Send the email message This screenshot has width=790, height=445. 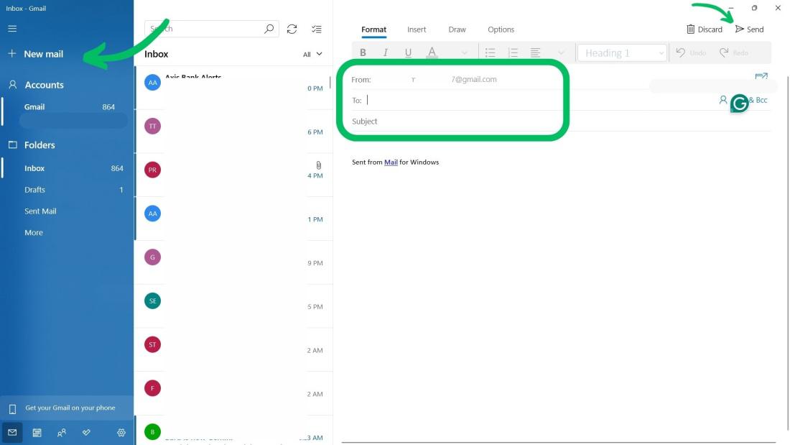(750, 29)
